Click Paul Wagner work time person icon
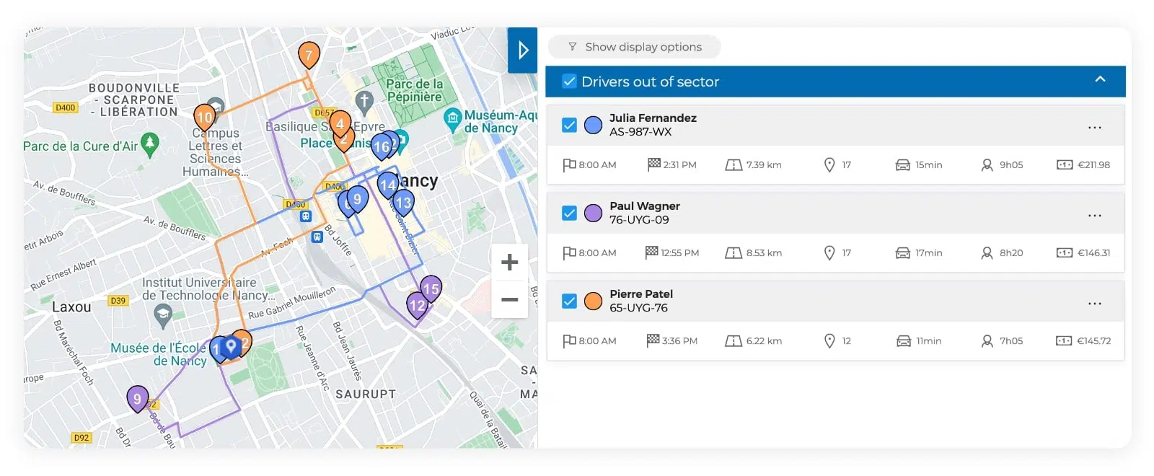This screenshot has height=476, width=1154. [987, 253]
